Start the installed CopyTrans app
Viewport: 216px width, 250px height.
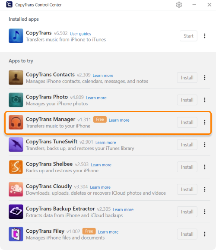(188, 36)
